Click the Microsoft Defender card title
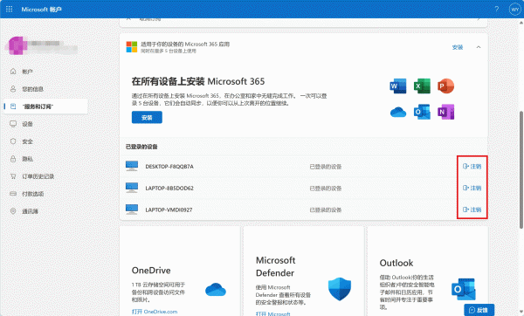The width and height of the screenshot is (524, 316). pyautogui.click(x=275, y=266)
